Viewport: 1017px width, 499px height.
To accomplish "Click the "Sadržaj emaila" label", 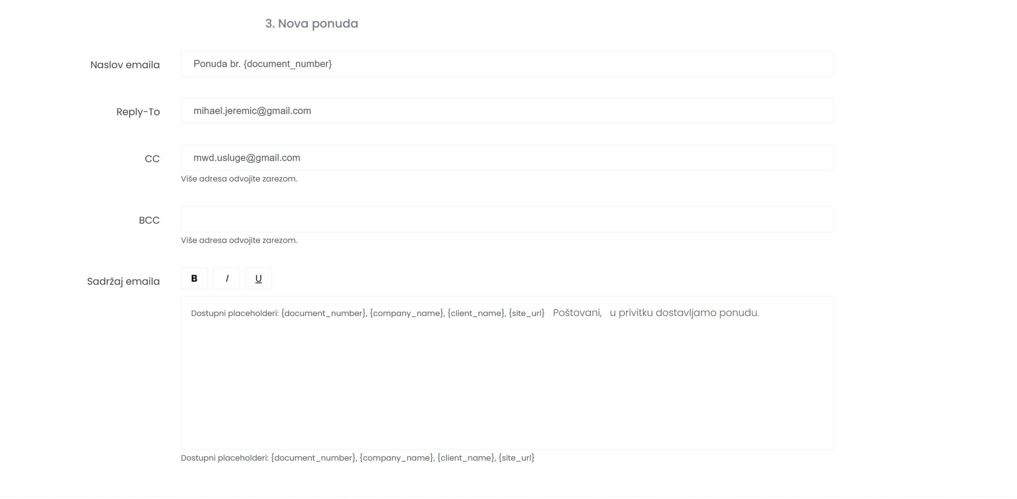I will point(123,281).
